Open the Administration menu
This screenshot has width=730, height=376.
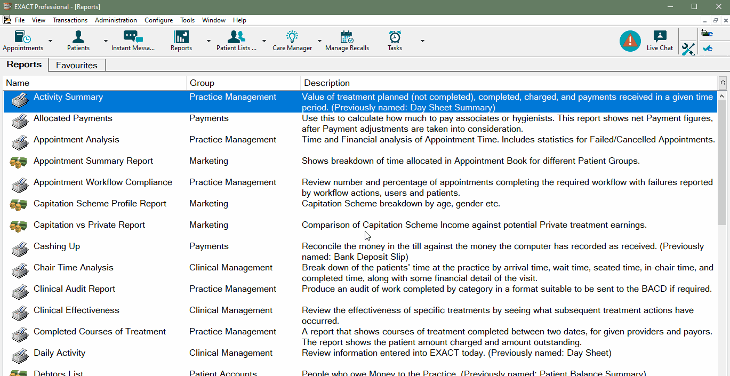tap(116, 20)
